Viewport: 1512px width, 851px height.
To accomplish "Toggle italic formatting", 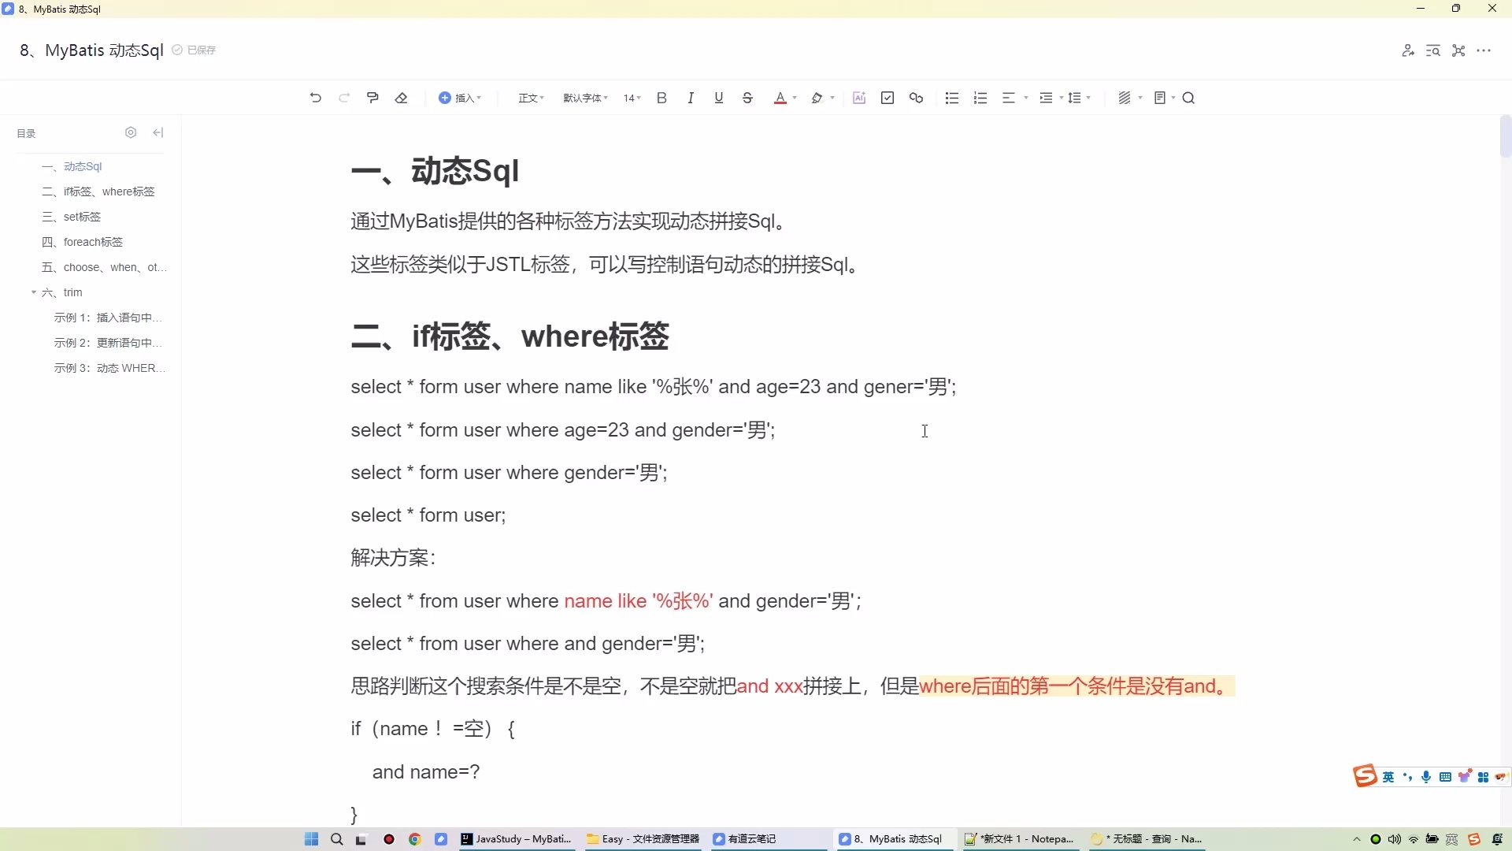I will click(691, 98).
